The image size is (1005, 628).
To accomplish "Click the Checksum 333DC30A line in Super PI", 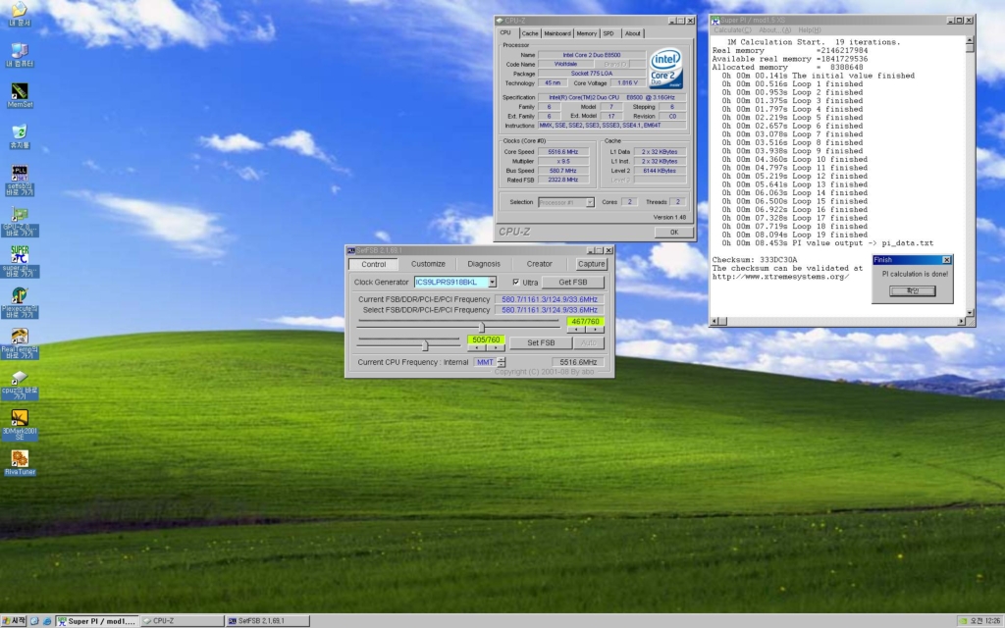I will pos(755,259).
